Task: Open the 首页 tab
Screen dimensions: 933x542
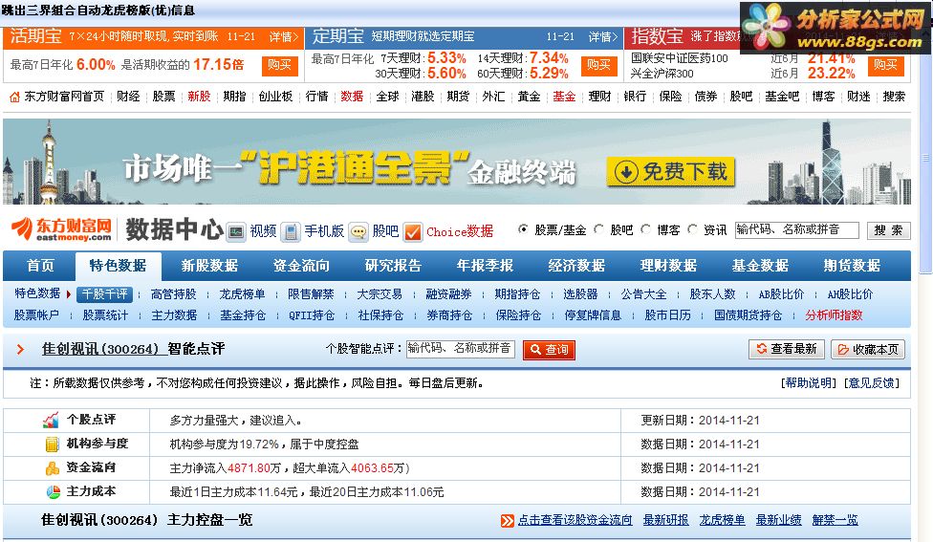Action: coord(40,266)
